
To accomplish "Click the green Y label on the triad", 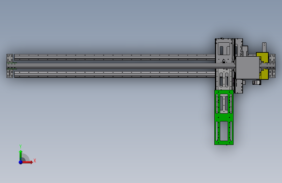I will (20, 147).
